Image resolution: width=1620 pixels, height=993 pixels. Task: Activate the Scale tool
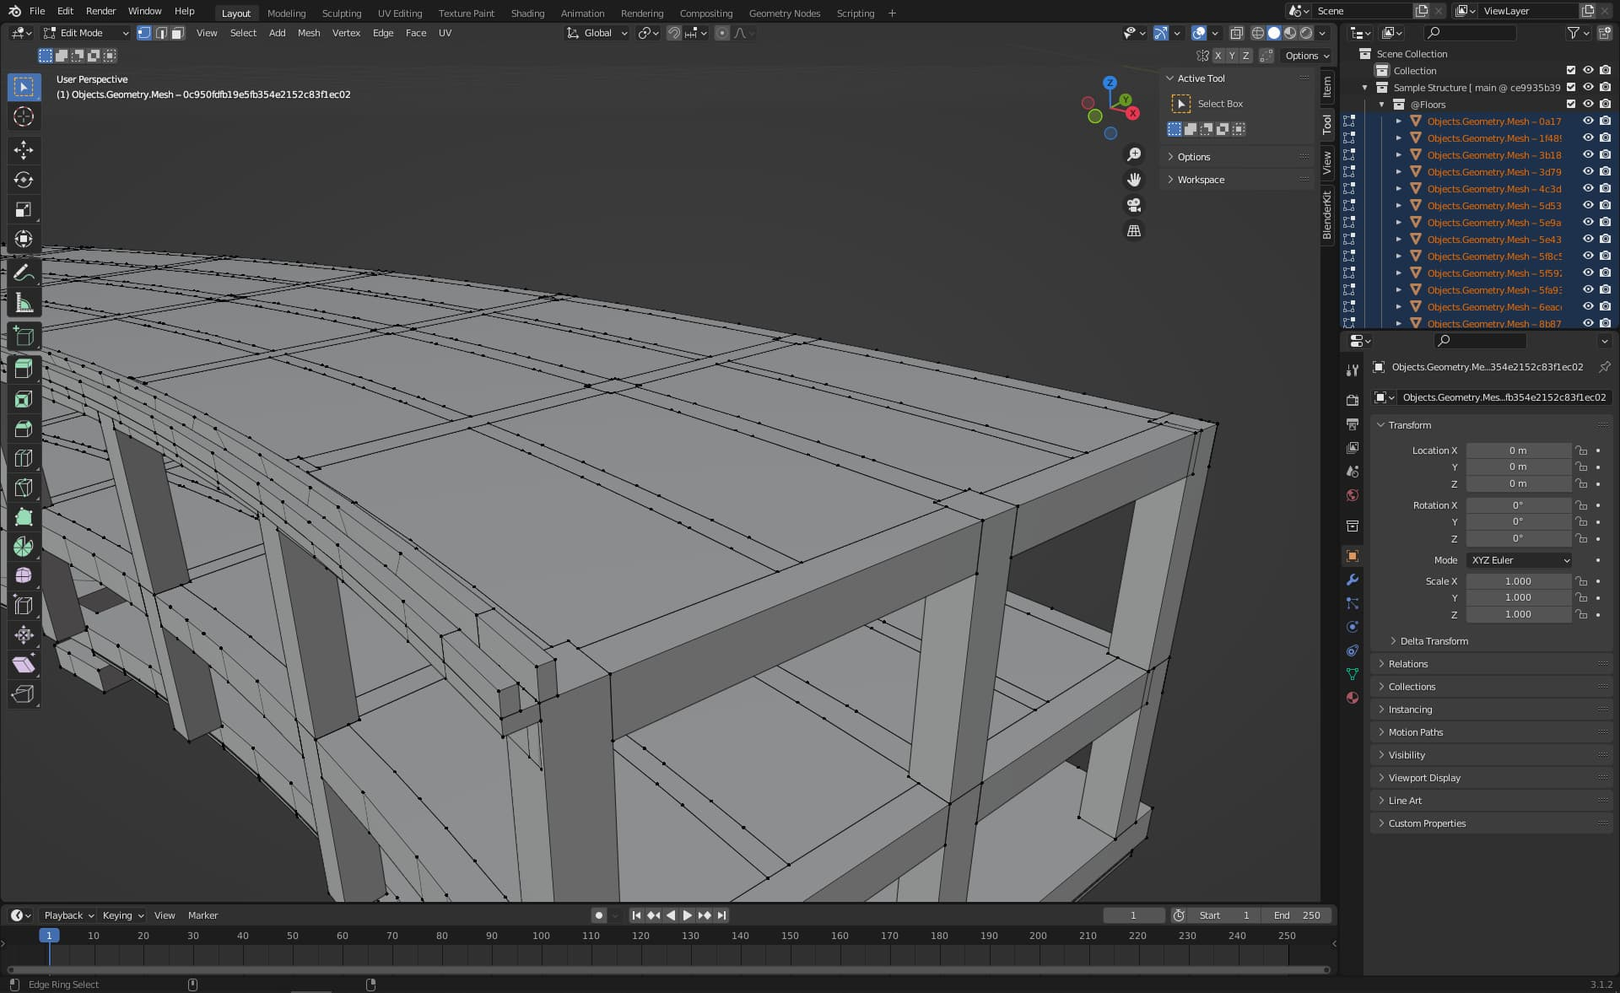24,209
